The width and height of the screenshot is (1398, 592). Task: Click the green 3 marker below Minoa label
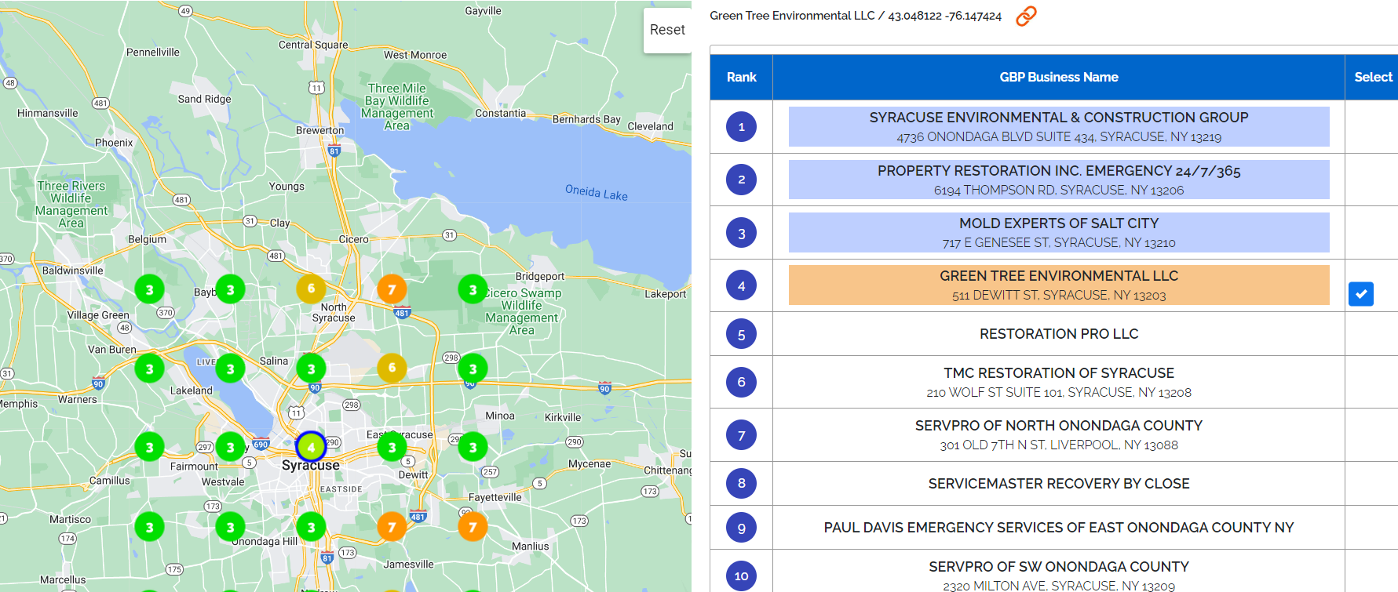[x=473, y=448]
